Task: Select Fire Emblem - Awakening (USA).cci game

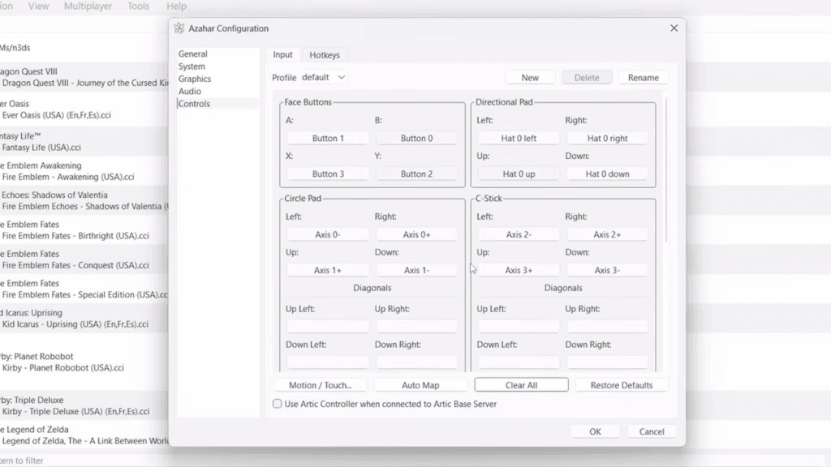Action: 84,171
